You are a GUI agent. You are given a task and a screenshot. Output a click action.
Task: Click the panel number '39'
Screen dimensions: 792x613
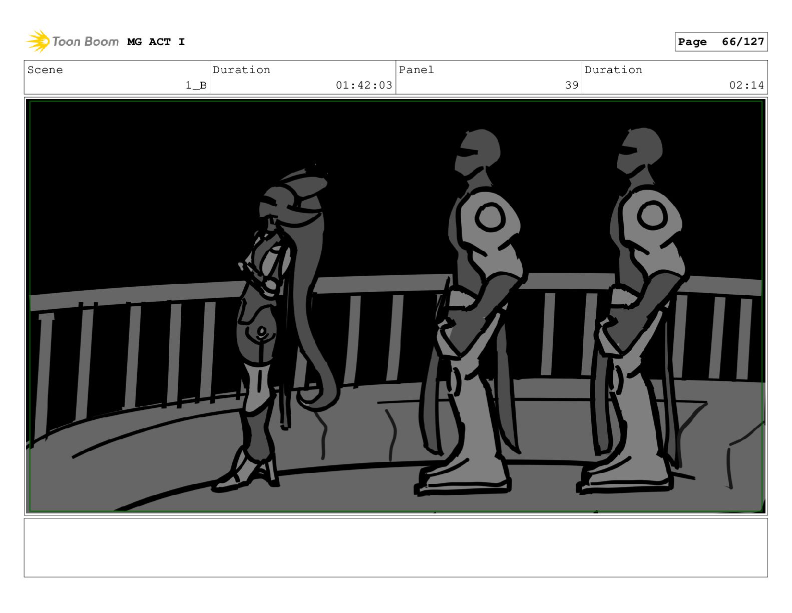(572, 86)
